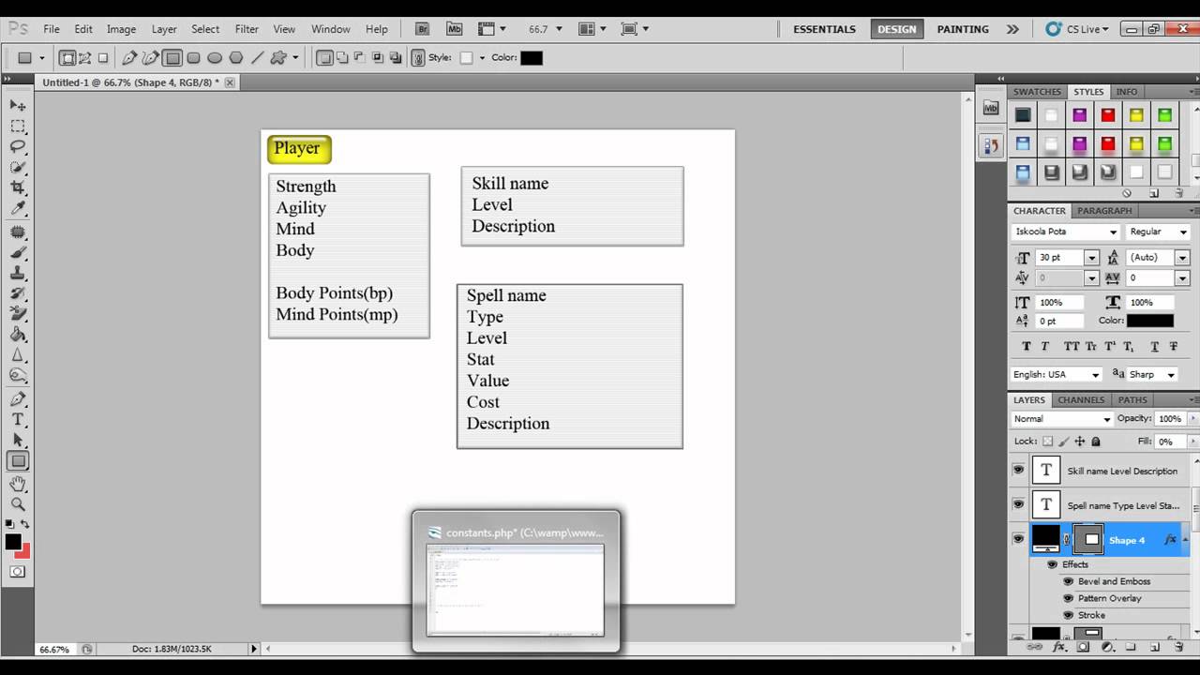Select the Blur tool
This screenshot has width=1200, height=675.
point(18,355)
